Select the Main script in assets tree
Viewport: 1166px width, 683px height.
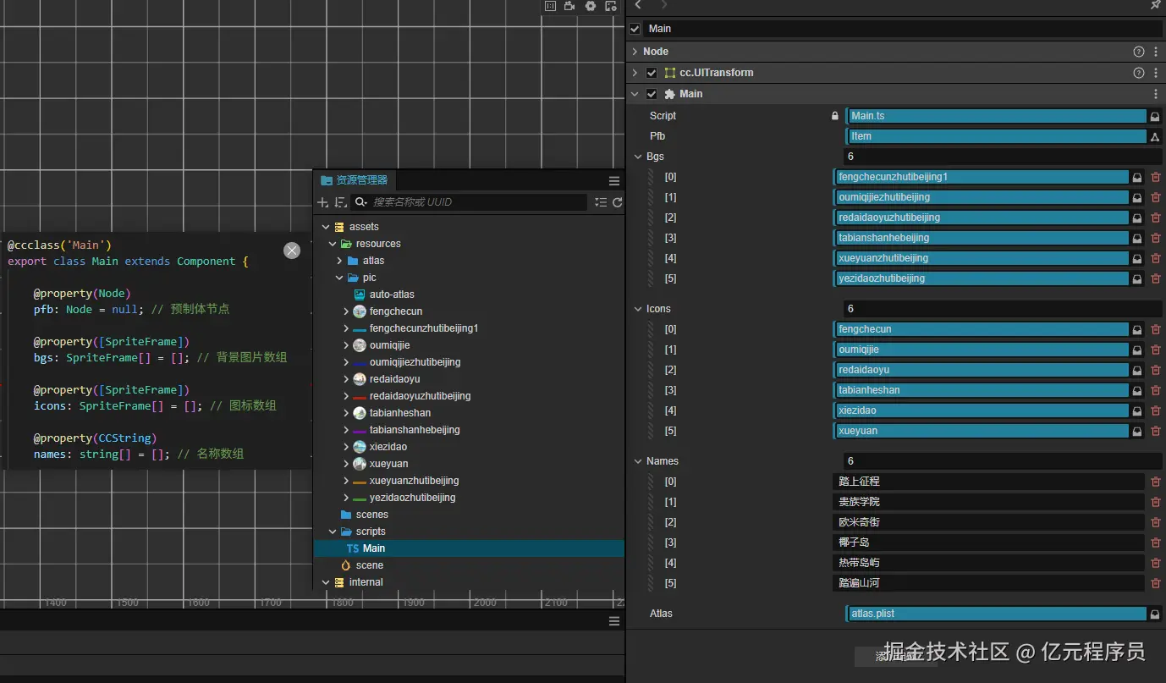pos(373,548)
